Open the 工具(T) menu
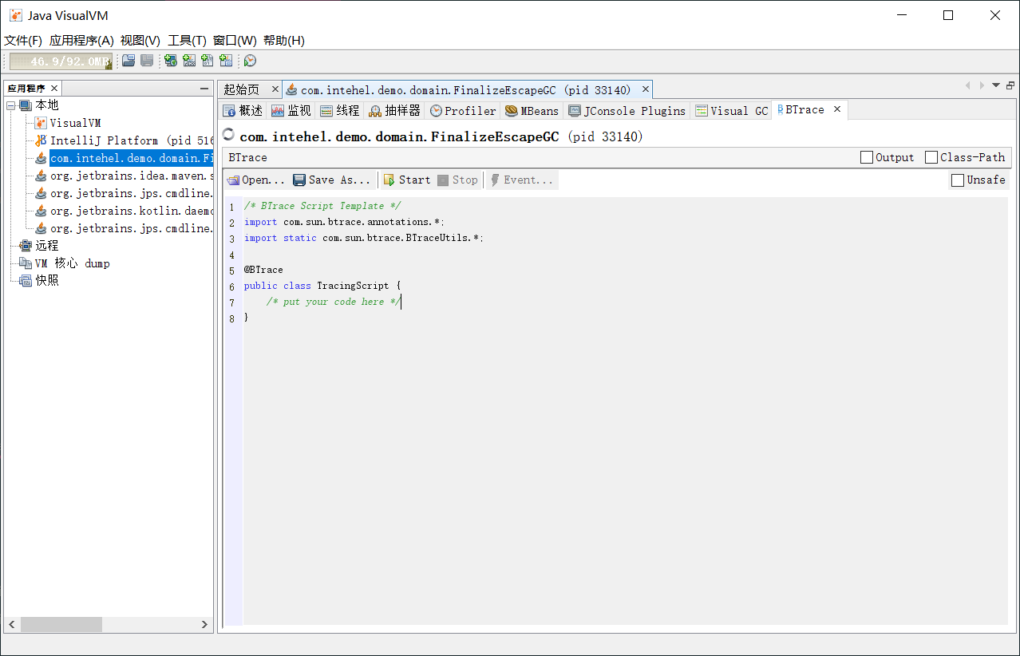 [187, 41]
